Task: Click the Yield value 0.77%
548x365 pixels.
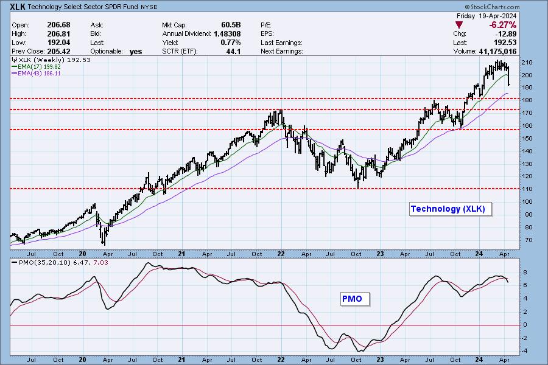Action: coord(231,42)
